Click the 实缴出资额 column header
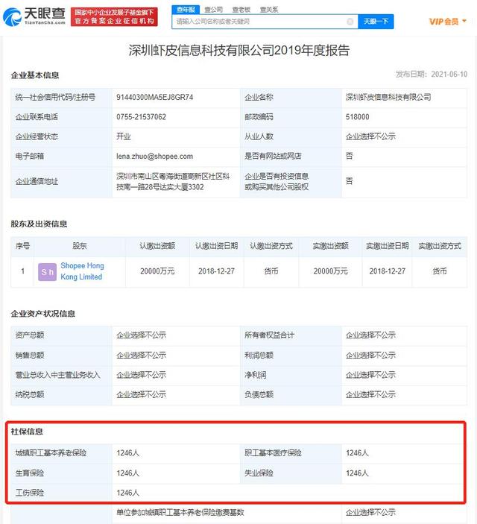Viewport: 477px width, 524px height. pos(330,246)
